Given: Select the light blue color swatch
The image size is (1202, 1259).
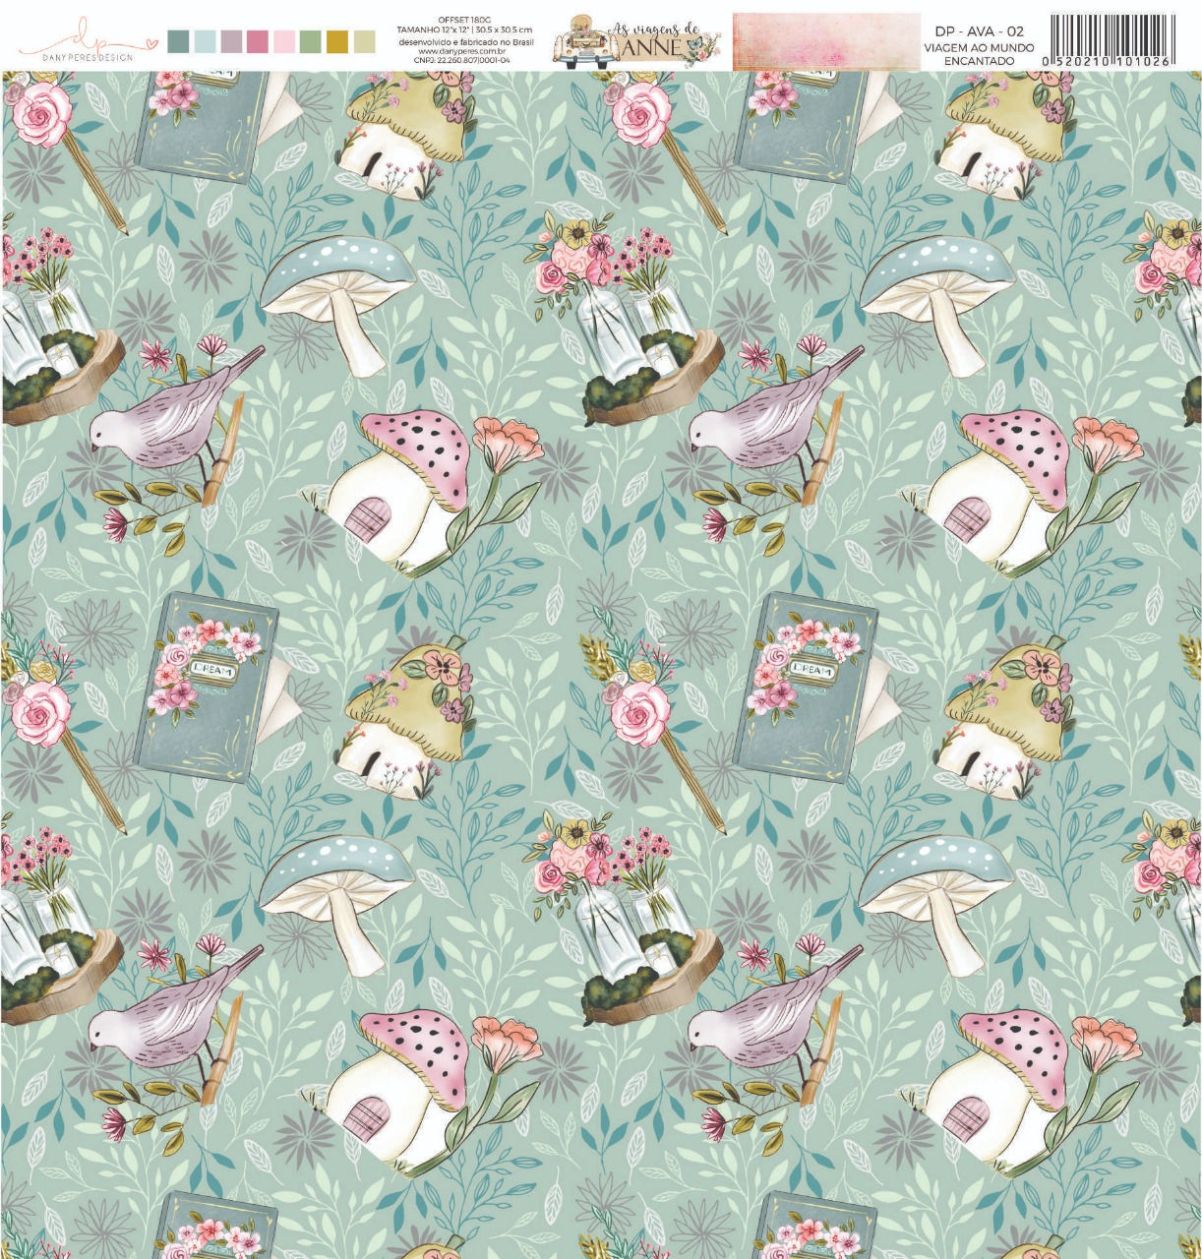Looking at the screenshot, I should point(205,40).
